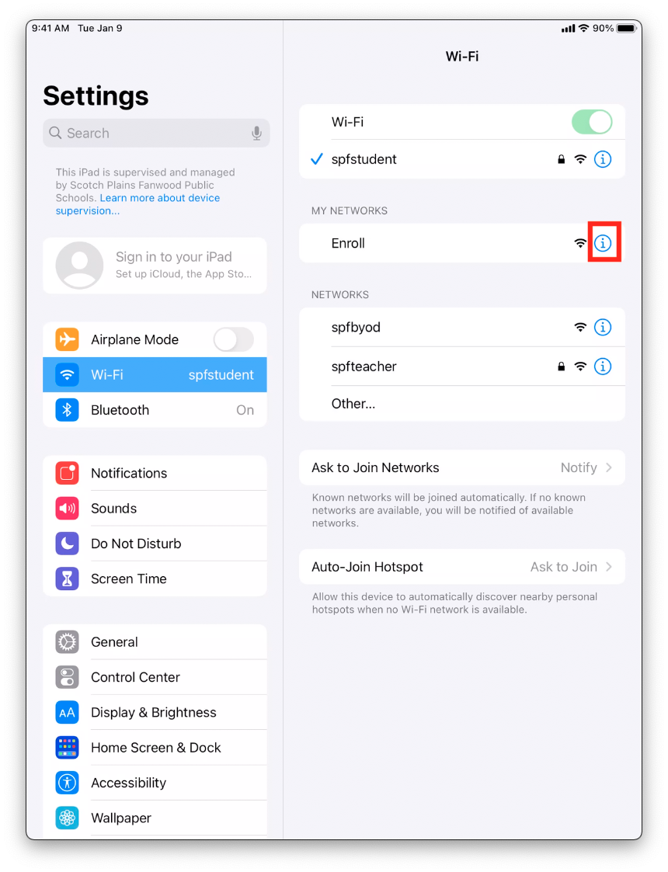The height and width of the screenshot is (872, 668).
Task: Open Ask to Join Networks options
Action: 461,467
